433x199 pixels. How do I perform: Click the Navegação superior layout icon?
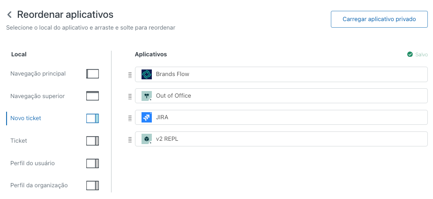pos(93,96)
